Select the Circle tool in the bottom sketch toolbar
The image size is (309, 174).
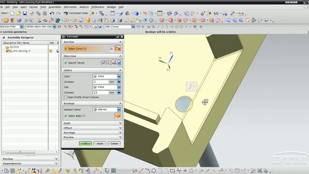pos(154,171)
